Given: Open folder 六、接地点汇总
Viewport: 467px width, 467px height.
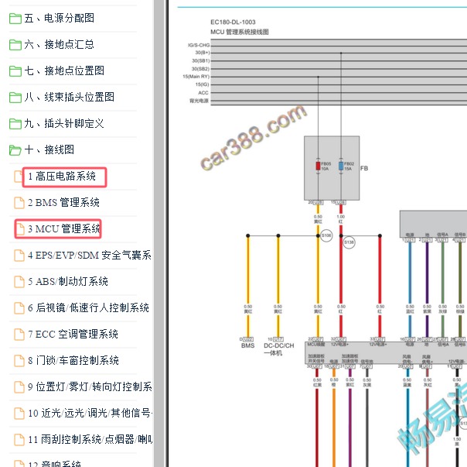Looking at the screenshot, I should click(59, 44).
